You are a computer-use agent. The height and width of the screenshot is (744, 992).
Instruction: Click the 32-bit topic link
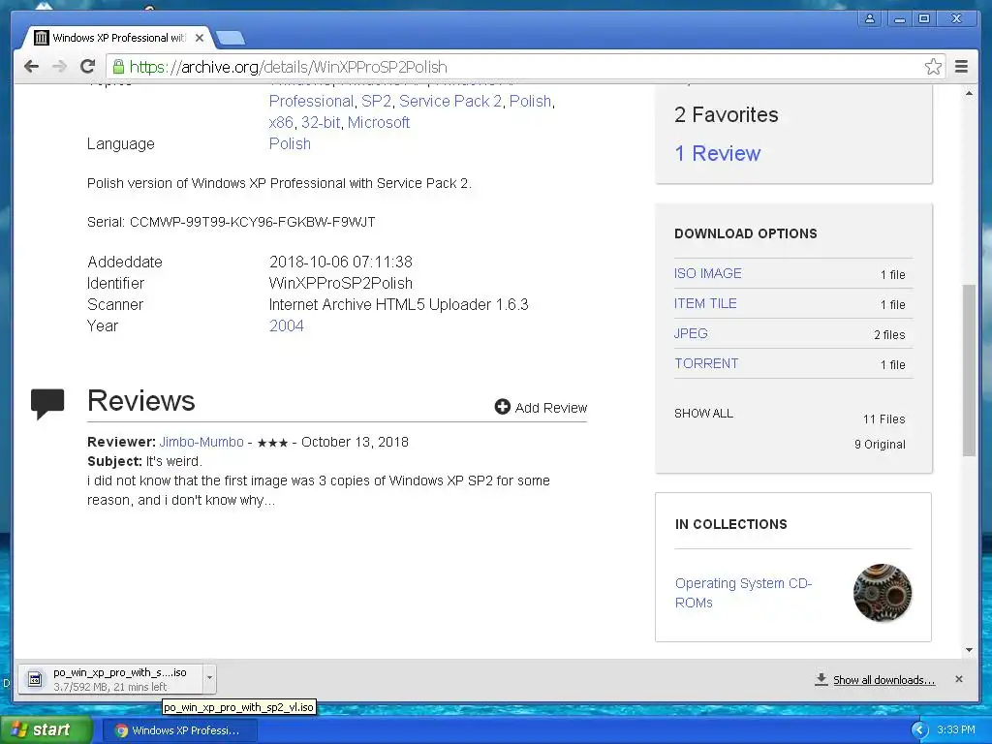(321, 122)
